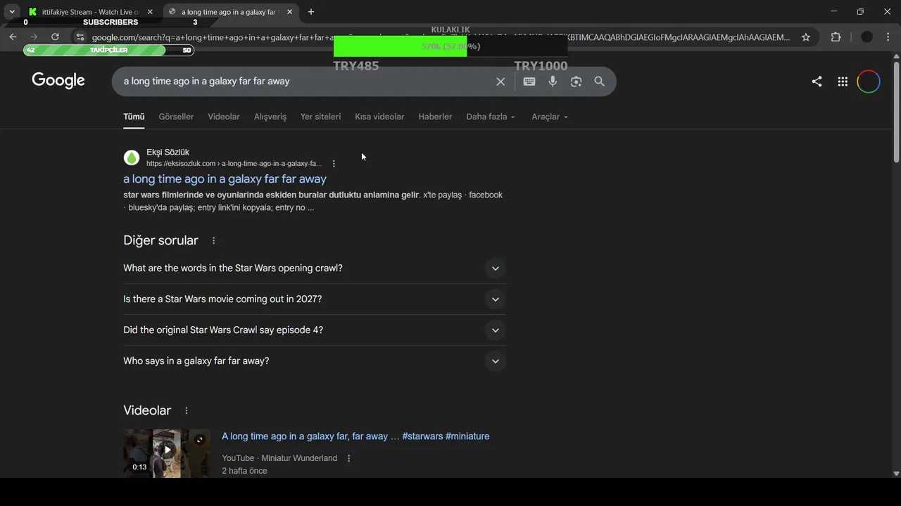This screenshot has width=901, height=506.
Task: Open the Google apps grid
Action: [x=843, y=82]
